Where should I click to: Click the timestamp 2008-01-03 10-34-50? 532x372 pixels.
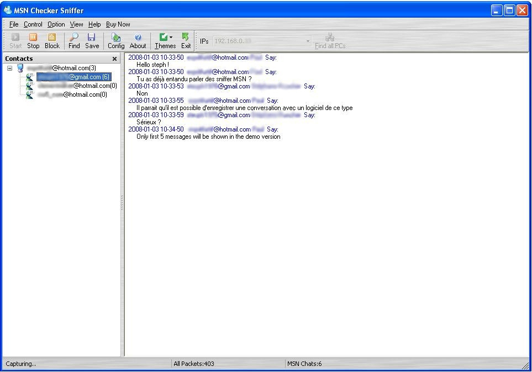click(x=156, y=129)
